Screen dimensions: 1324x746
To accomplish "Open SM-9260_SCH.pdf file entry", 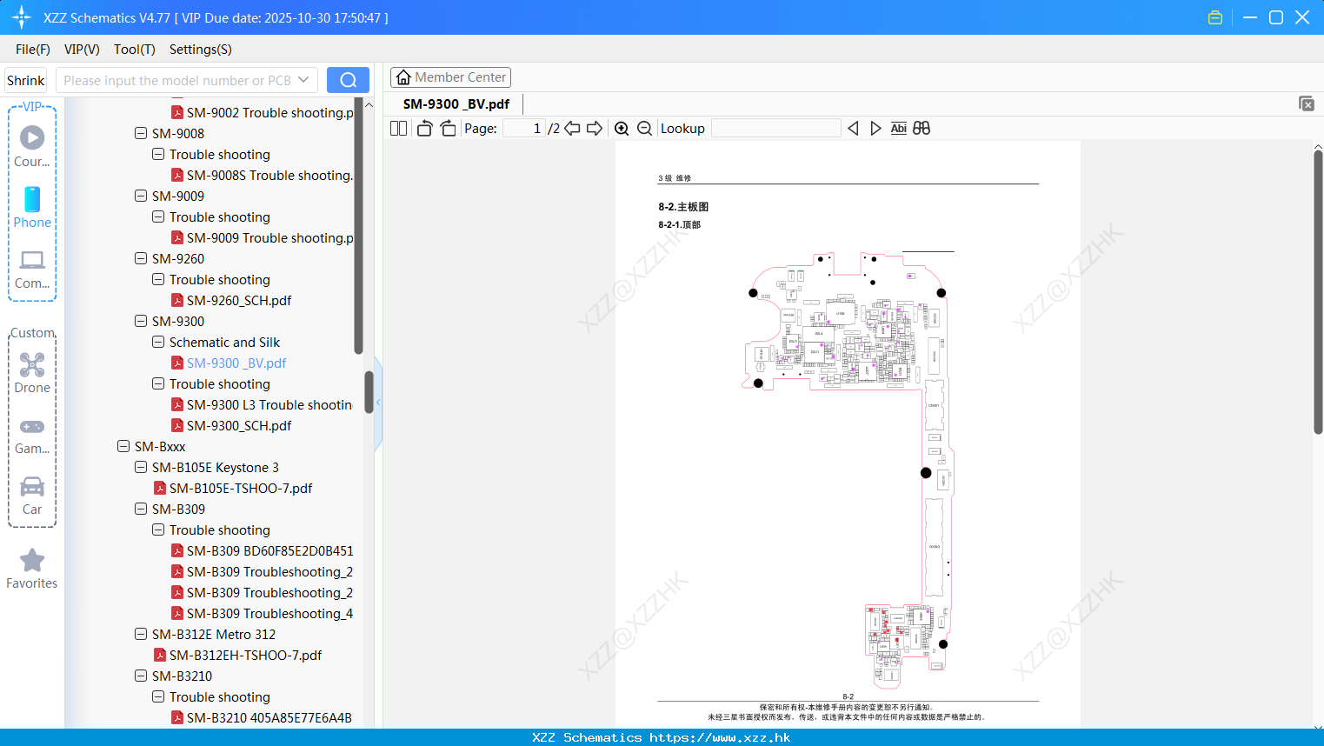I will 239,300.
